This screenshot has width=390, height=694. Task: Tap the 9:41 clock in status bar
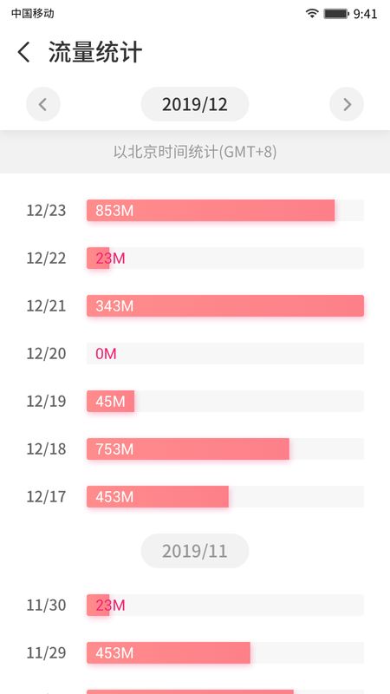point(365,14)
